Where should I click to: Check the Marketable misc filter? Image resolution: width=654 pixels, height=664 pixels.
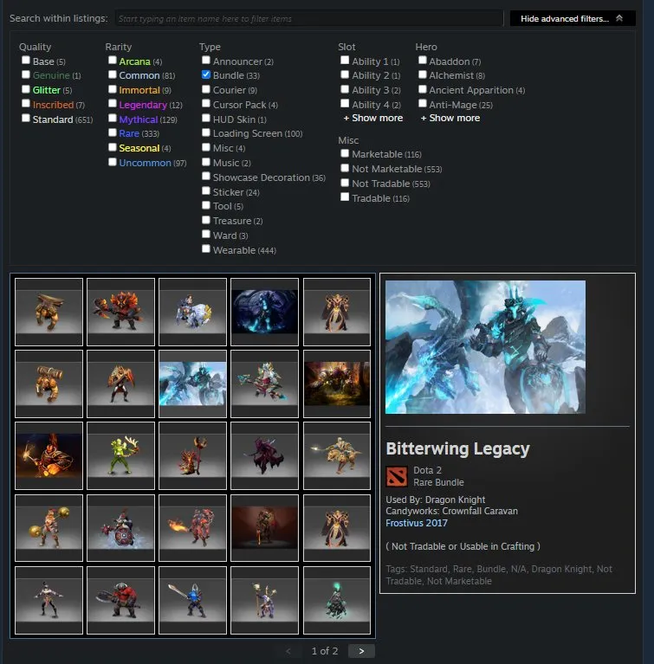point(345,153)
